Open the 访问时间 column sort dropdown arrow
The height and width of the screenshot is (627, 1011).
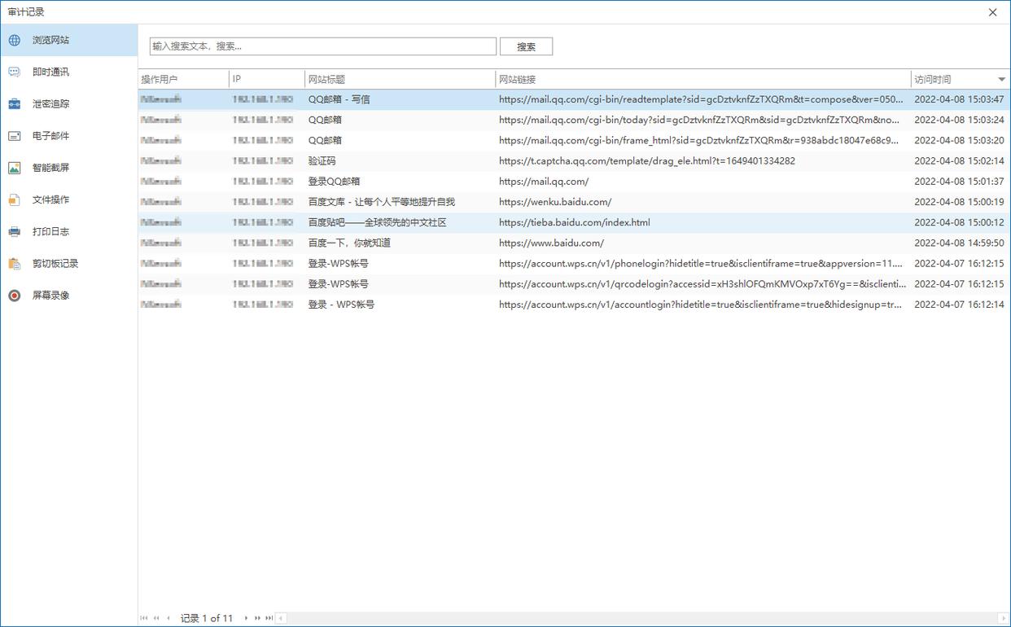click(x=1001, y=79)
